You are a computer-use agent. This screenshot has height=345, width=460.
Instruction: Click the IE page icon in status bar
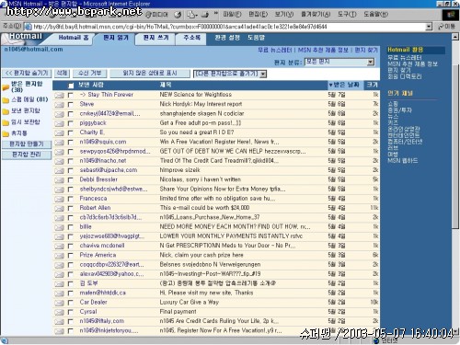click(x=4, y=340)
